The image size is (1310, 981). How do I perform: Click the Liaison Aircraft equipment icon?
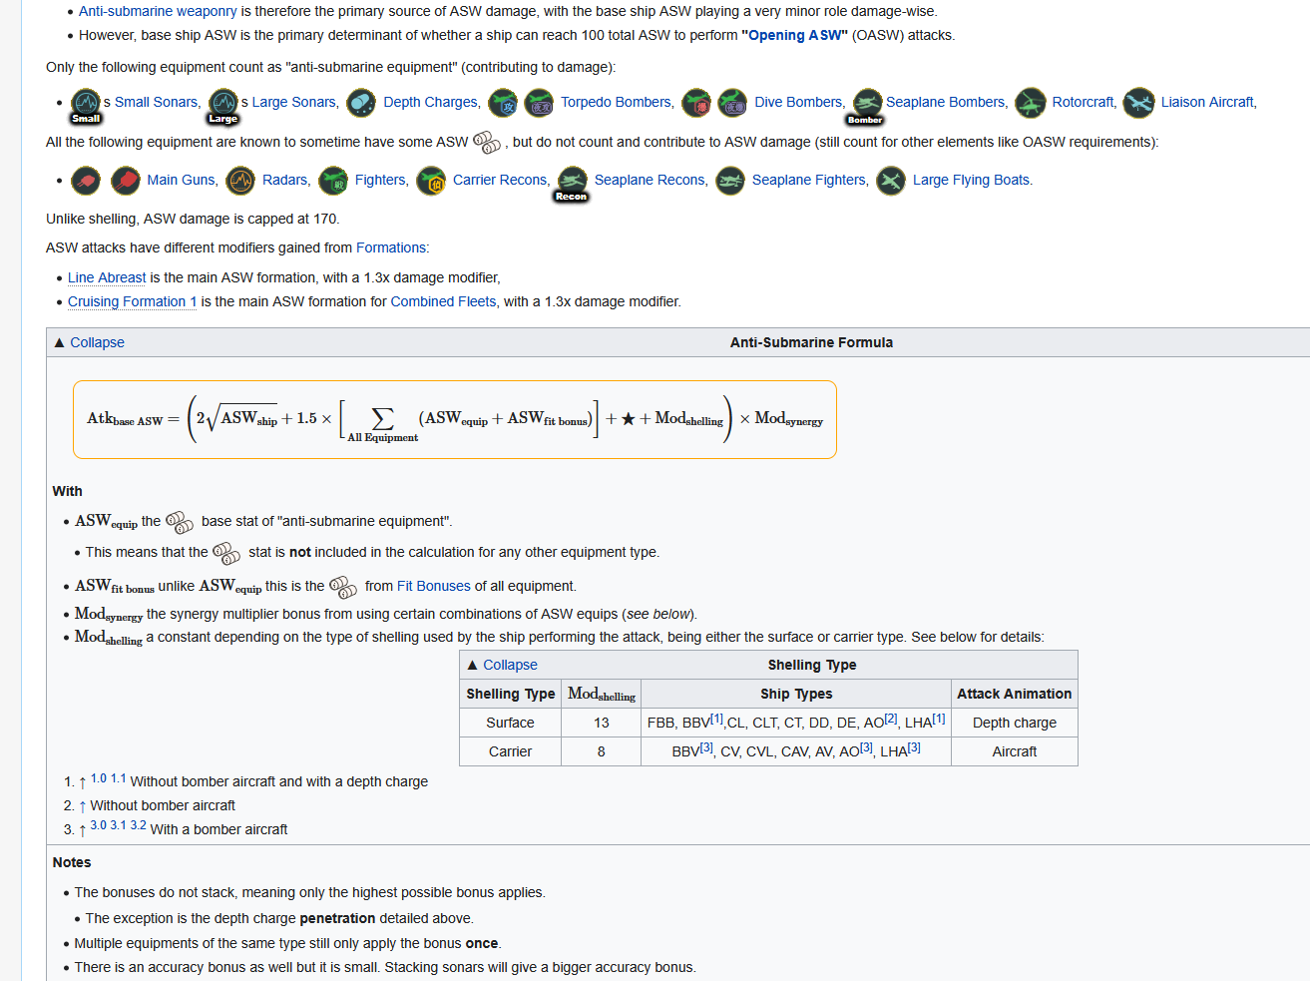[1138, 102]
